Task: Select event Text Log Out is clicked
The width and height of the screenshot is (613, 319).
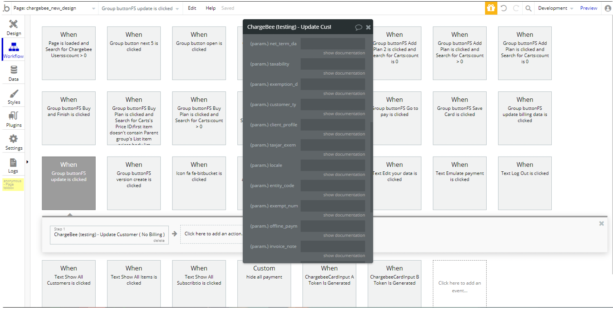Action: click(525, 183)
